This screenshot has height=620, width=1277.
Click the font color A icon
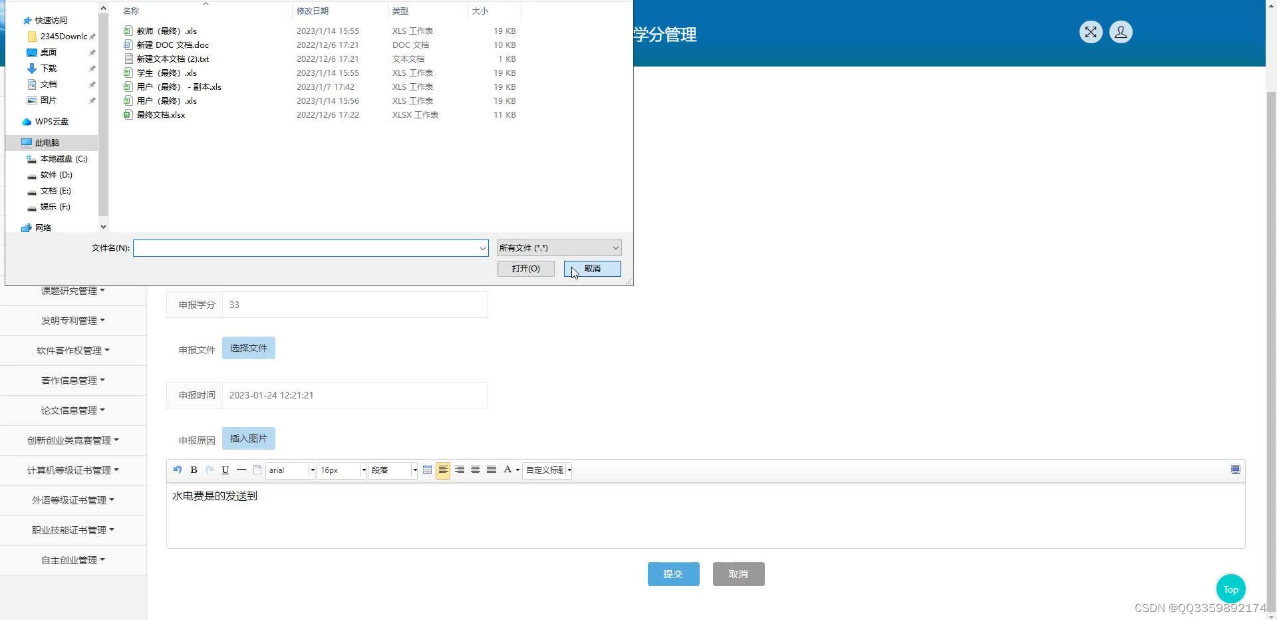point(507,470)
